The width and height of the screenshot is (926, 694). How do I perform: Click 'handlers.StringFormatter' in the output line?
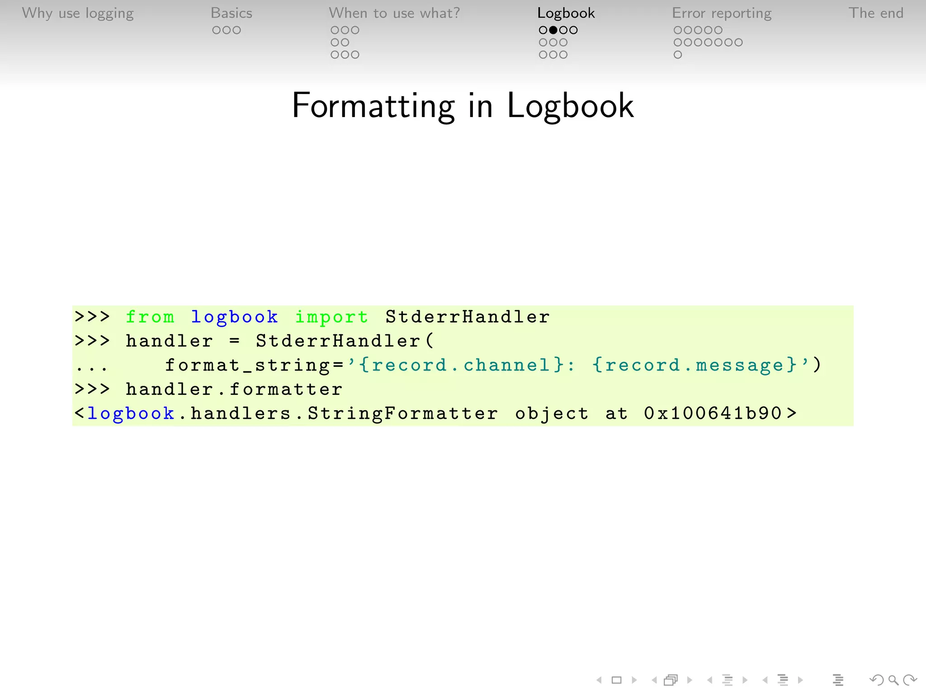344,413
